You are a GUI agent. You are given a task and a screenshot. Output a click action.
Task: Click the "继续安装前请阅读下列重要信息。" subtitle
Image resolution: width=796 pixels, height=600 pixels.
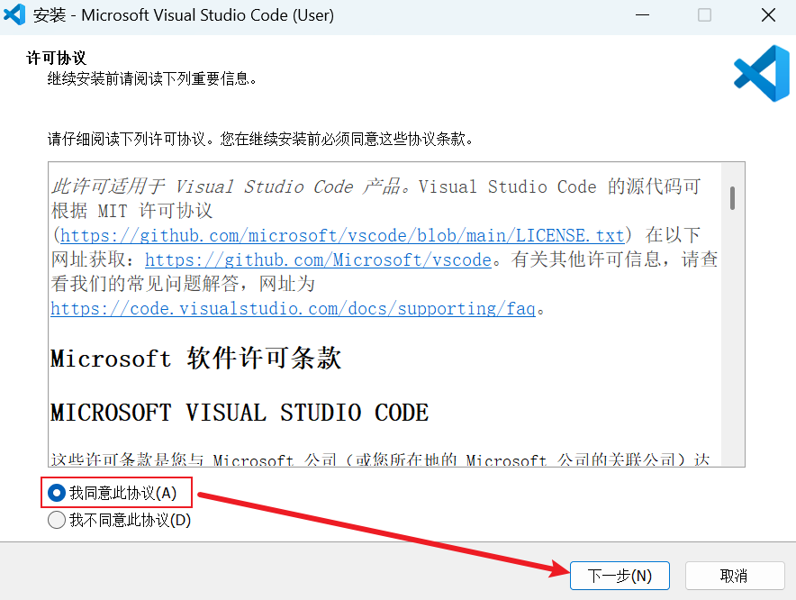[152, 78]
